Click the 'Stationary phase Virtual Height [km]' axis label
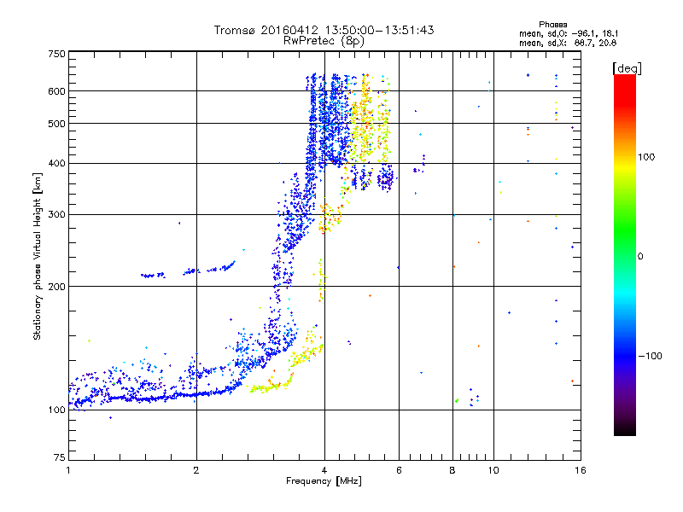This screenshot has width=683, height=512. pos(38,256)
